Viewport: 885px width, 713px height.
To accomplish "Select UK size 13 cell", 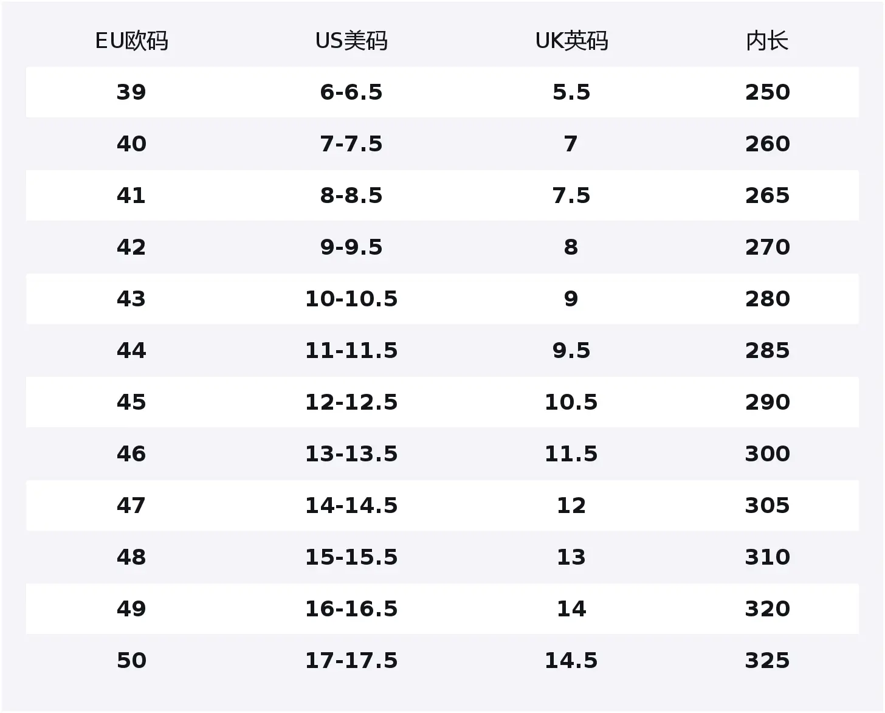I will coord(571,557).
